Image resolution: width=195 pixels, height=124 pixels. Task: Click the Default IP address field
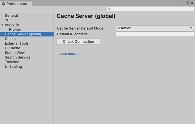(155, 34)
